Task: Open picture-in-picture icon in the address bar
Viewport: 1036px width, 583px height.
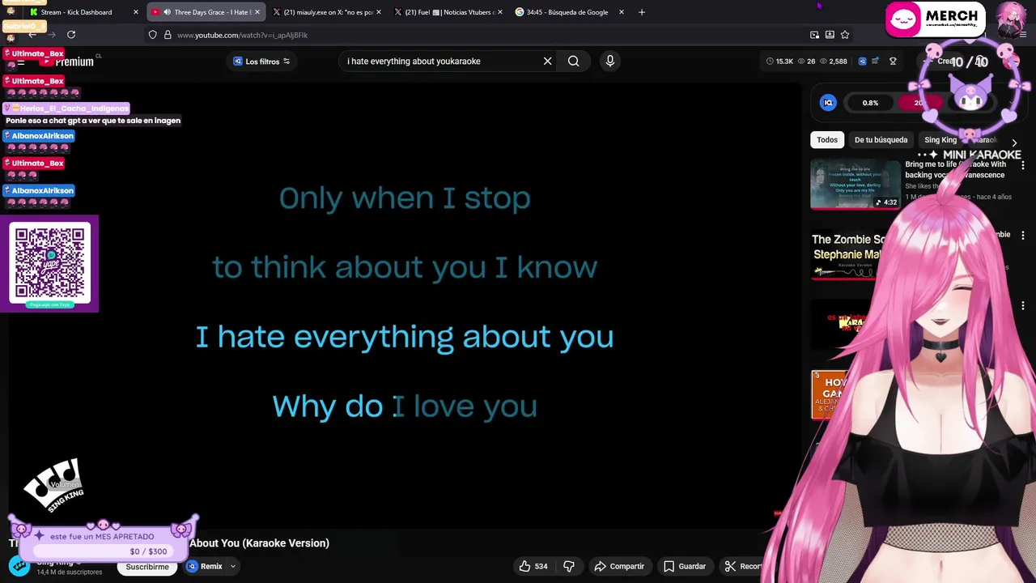Action: coord(814,35)
